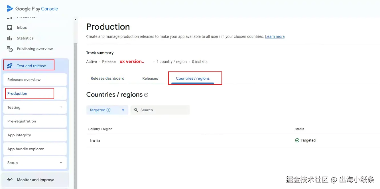Switch to the Releases tab
Image resolution: width=380 pixels, height=189 pixels.
[x=150, y=78]
